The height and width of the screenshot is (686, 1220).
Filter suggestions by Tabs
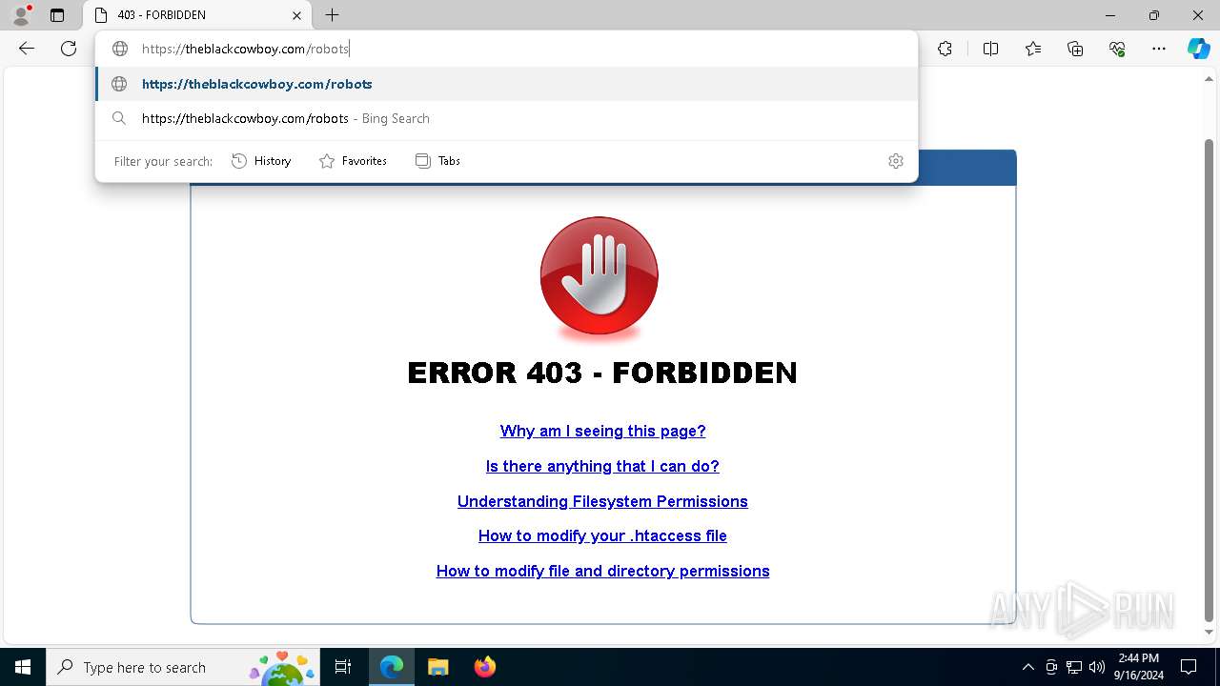click(437, 161)
